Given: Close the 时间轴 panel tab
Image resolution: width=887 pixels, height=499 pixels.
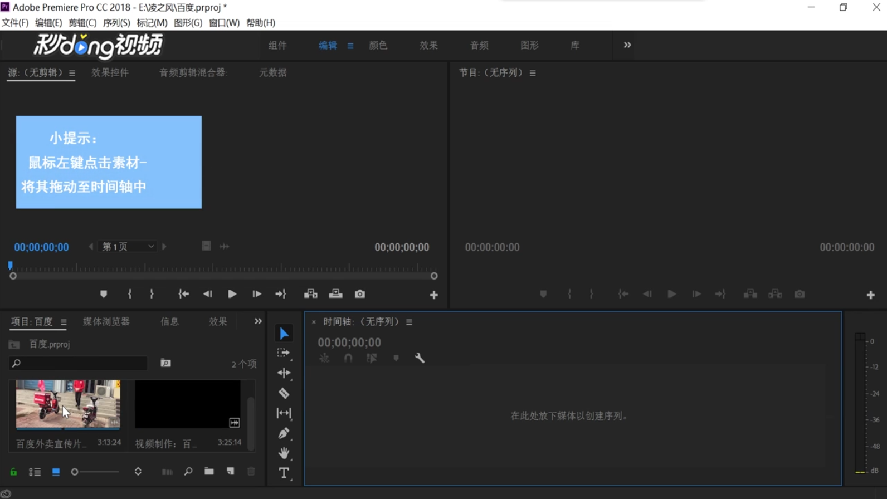Looking at the screenshot, I should (314, 322).
